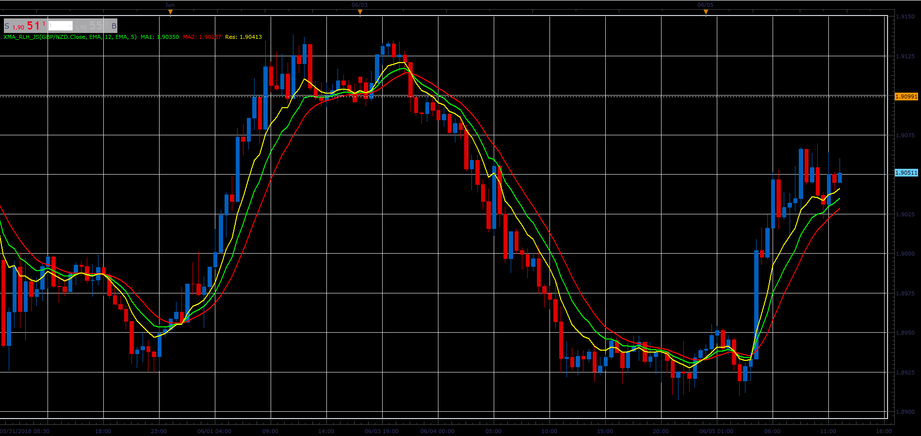
Task: Click the 11:00 time axis label
Action: (x=828, y=431)
